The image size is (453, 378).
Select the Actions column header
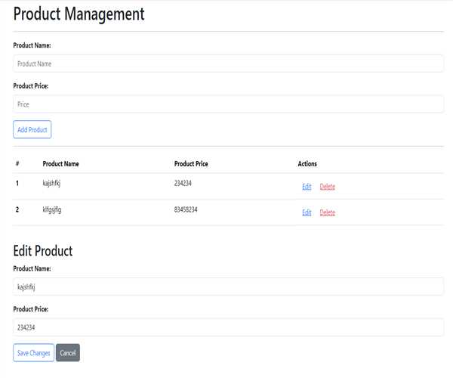(307, 163)
